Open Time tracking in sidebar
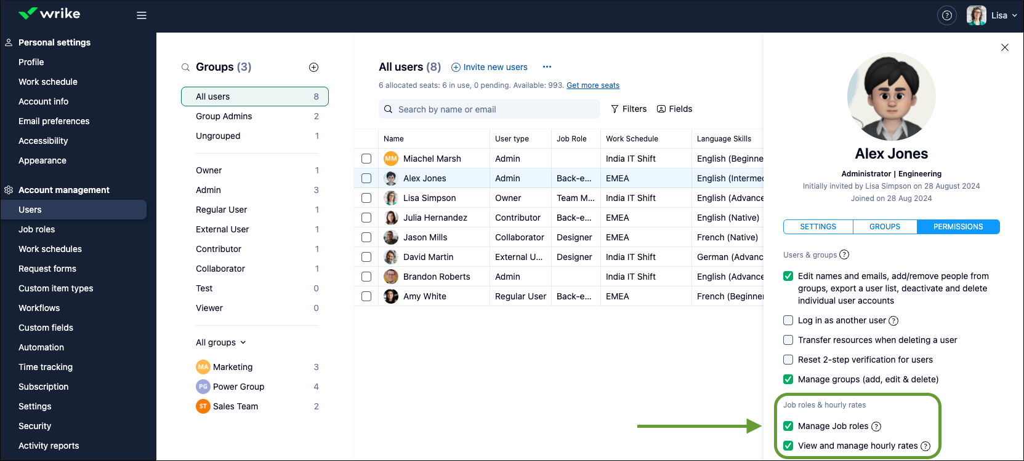 click(x=46, y=367)
